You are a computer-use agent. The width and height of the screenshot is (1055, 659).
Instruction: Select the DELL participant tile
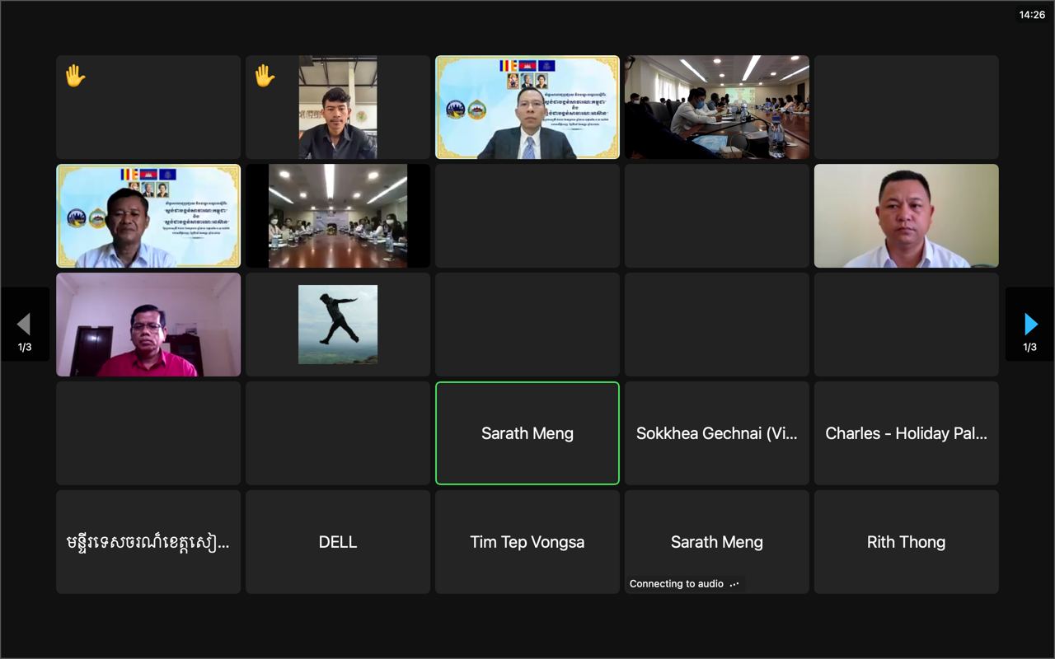pos(338,542)
